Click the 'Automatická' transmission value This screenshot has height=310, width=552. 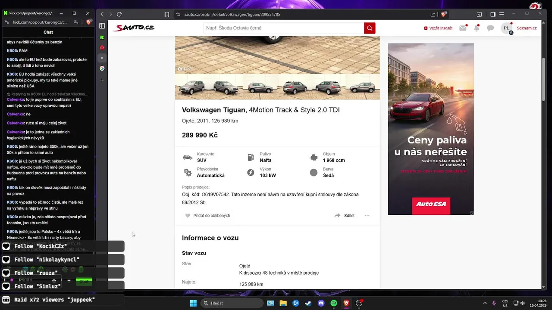click(211, 176)
